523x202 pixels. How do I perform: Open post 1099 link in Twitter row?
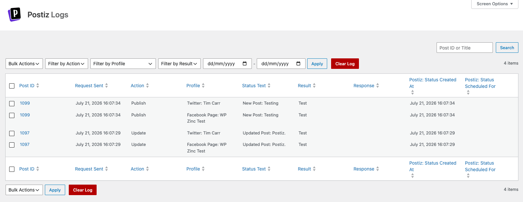point(25,103)
